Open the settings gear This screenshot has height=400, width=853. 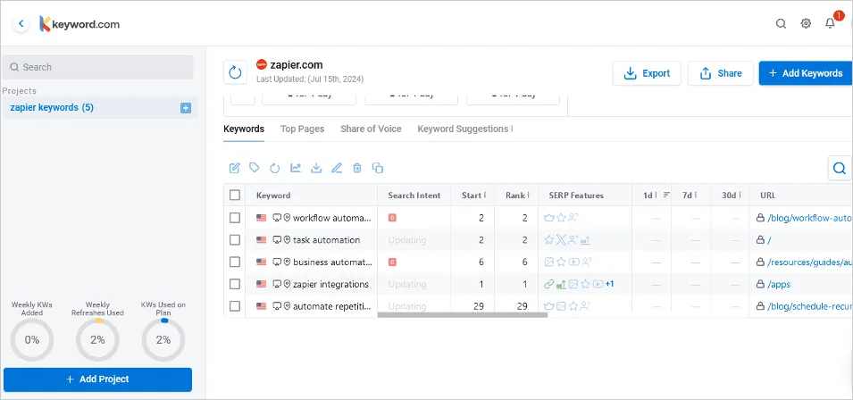point(806,24)
